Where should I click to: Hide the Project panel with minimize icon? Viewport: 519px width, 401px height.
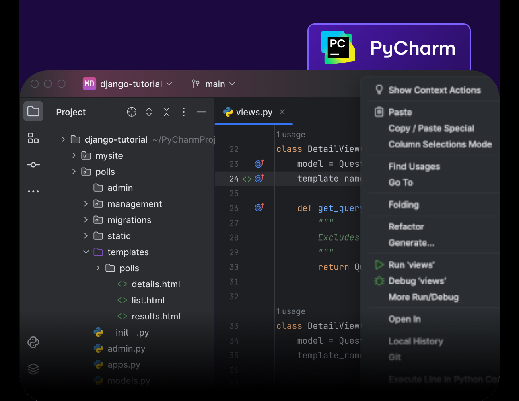[201, 112]
